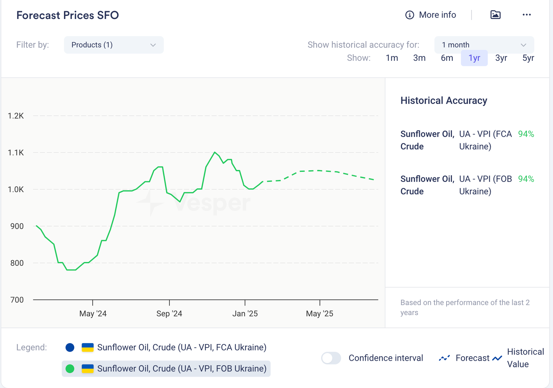The width and height of the screenshot is (553, 388).
Task: Open the three-dot options menu
Action: [526, 15]
